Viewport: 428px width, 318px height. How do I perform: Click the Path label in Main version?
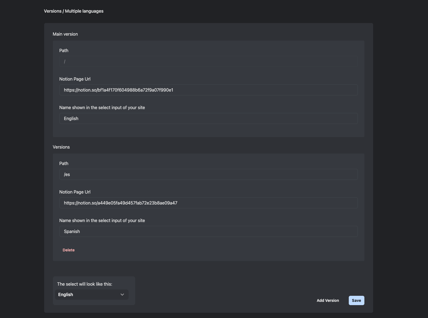(x=64, y=51)
